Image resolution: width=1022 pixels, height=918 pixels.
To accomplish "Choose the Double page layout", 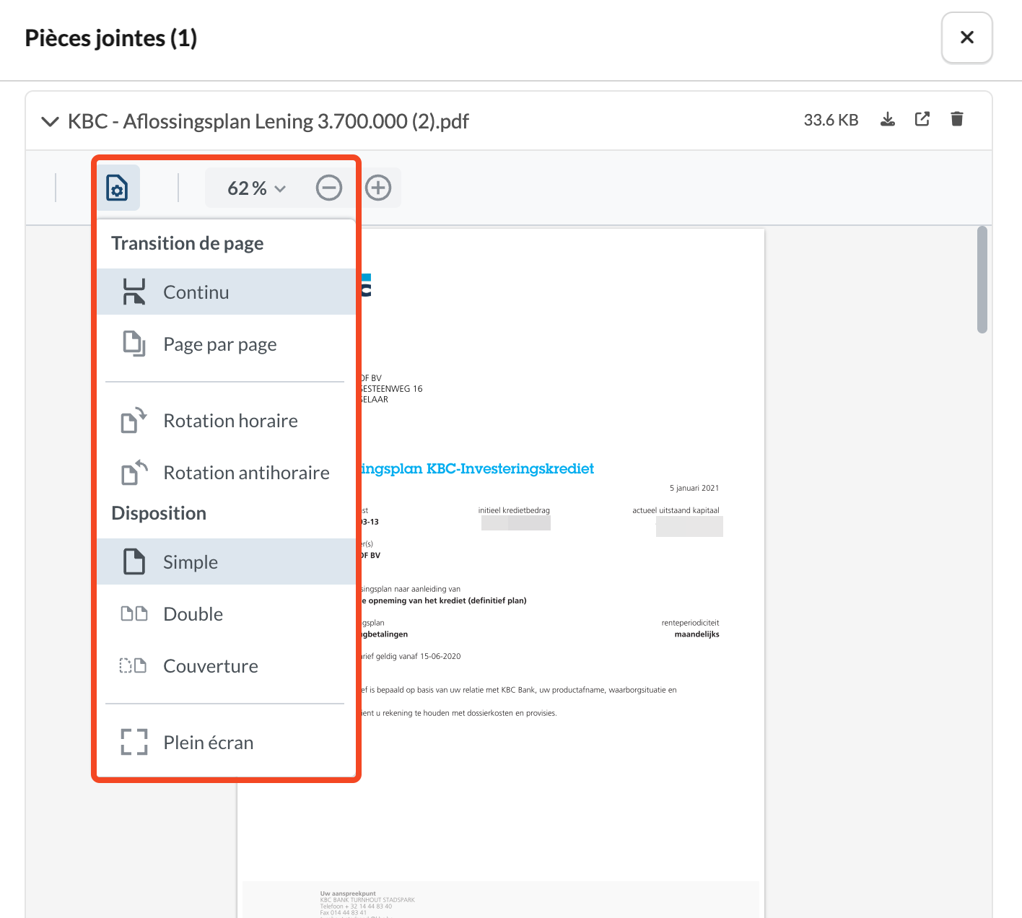I will 193,614.
